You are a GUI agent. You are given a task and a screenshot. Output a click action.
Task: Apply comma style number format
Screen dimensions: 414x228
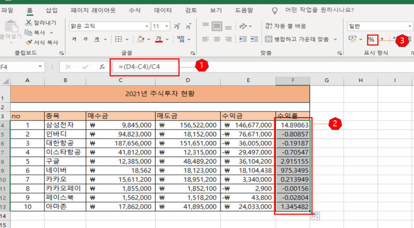[x=382, y=39]
